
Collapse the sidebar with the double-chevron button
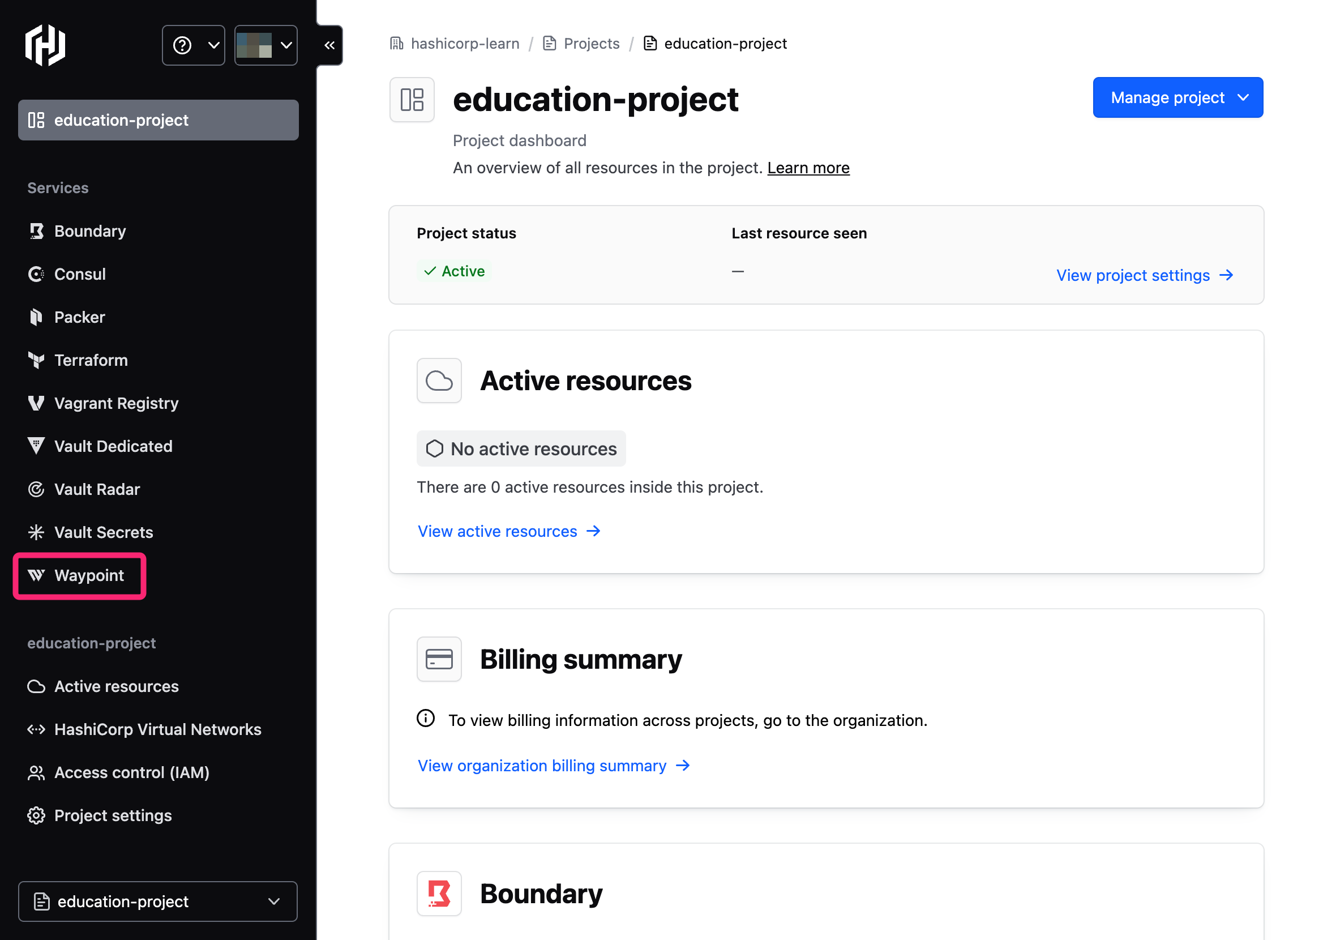pos(329,45)
